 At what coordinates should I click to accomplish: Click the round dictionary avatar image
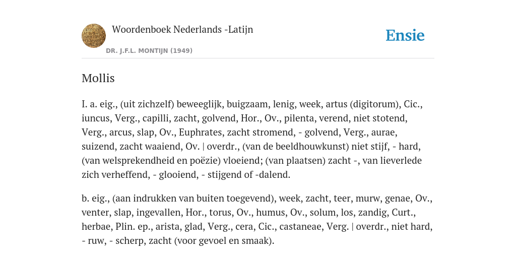click(x=94, y=36)
